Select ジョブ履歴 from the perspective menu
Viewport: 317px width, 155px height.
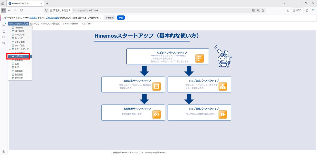(19, 42)
